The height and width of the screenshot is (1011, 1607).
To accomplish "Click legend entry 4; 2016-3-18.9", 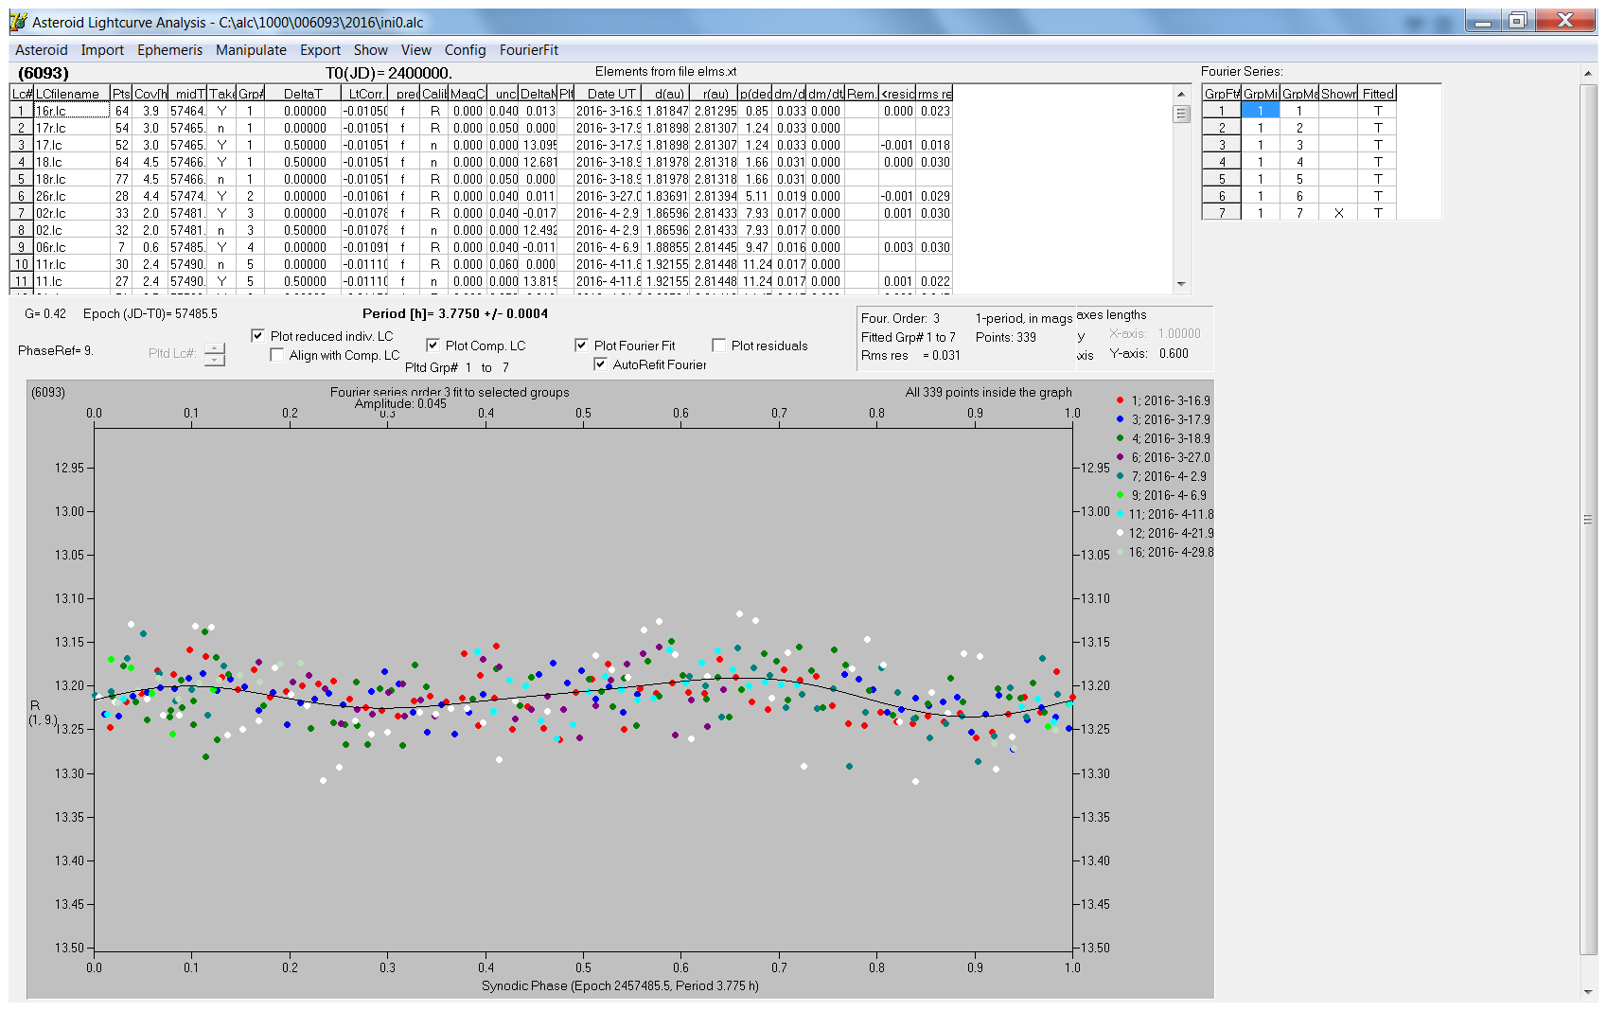I will [1164, 438].
